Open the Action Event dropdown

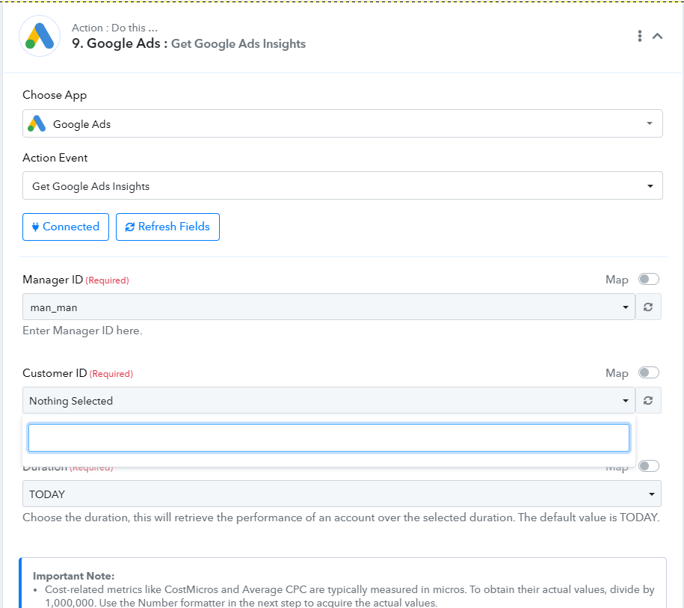tap(342, 185)
